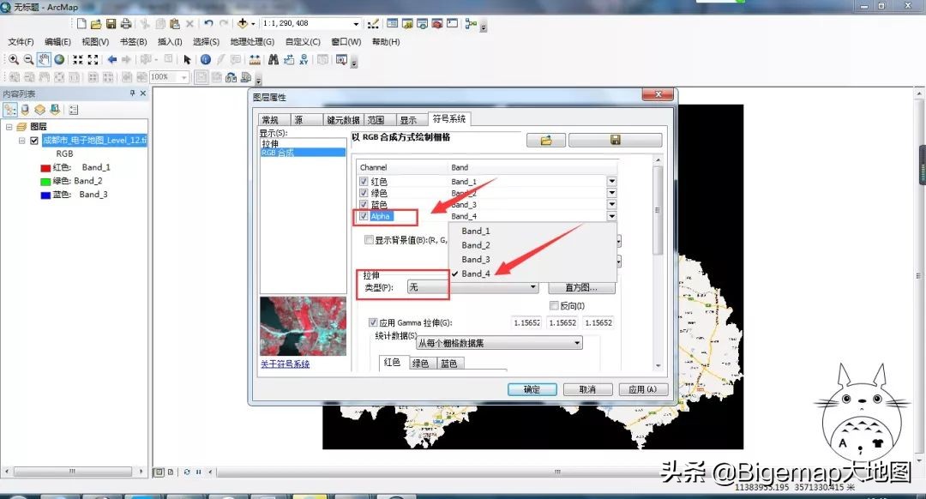Activate the Pan tool on the Tools toolbar
The image size is (926, 499).
[x=42, y=59]
